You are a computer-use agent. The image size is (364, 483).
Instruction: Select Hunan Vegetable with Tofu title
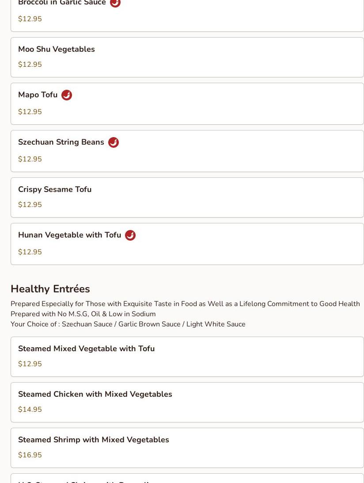[69, 235]
